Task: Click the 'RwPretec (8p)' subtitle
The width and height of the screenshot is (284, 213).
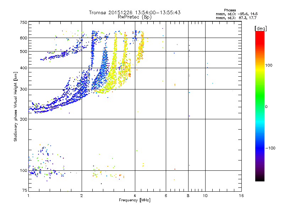Action: click(x=135, y=17)
